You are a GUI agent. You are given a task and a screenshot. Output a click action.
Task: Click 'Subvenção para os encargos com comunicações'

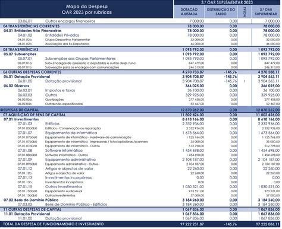point(82,67)
